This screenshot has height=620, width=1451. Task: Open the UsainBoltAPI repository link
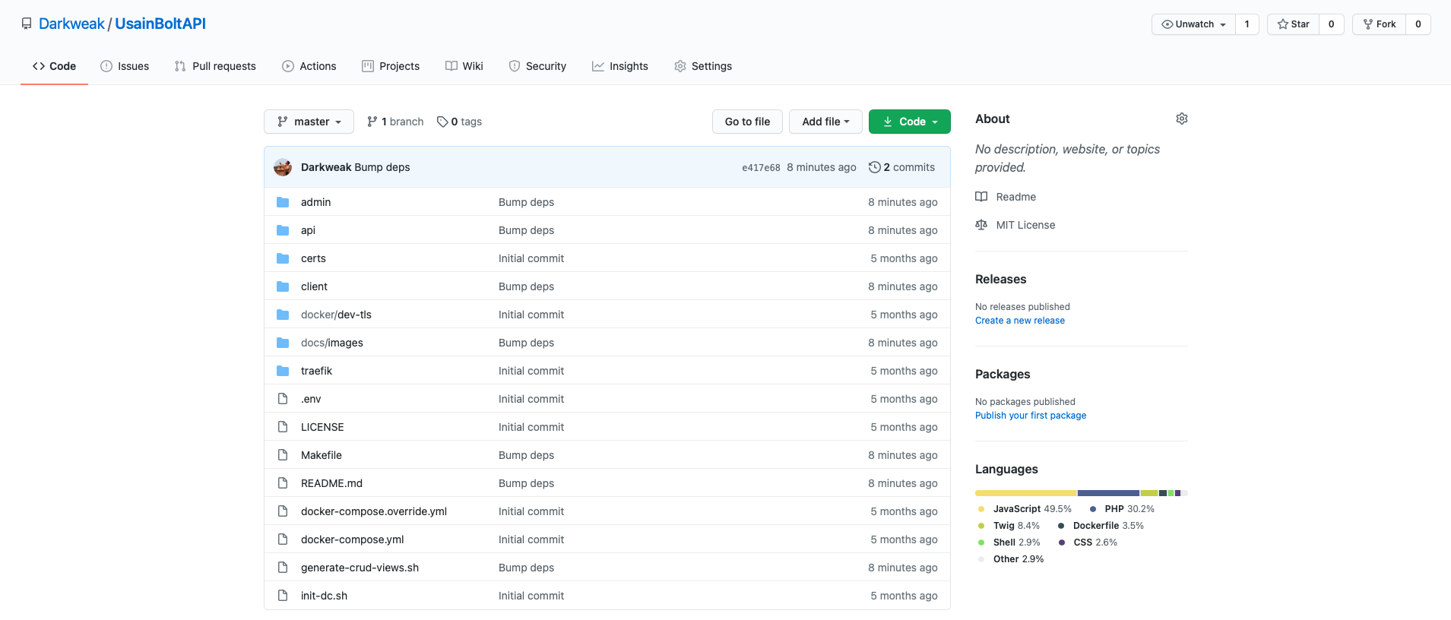click(x=160, y=24)
